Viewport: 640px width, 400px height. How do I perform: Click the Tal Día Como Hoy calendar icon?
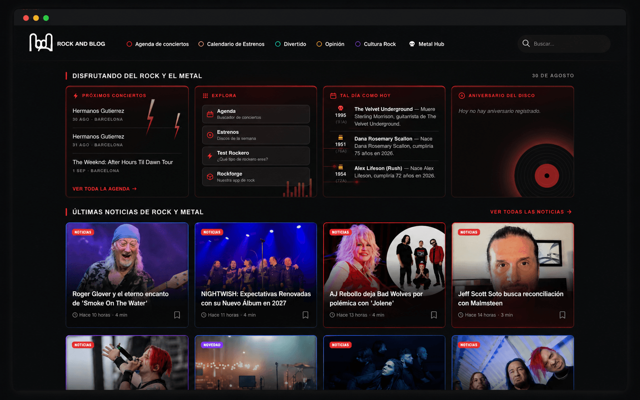[x=333, y=96]
